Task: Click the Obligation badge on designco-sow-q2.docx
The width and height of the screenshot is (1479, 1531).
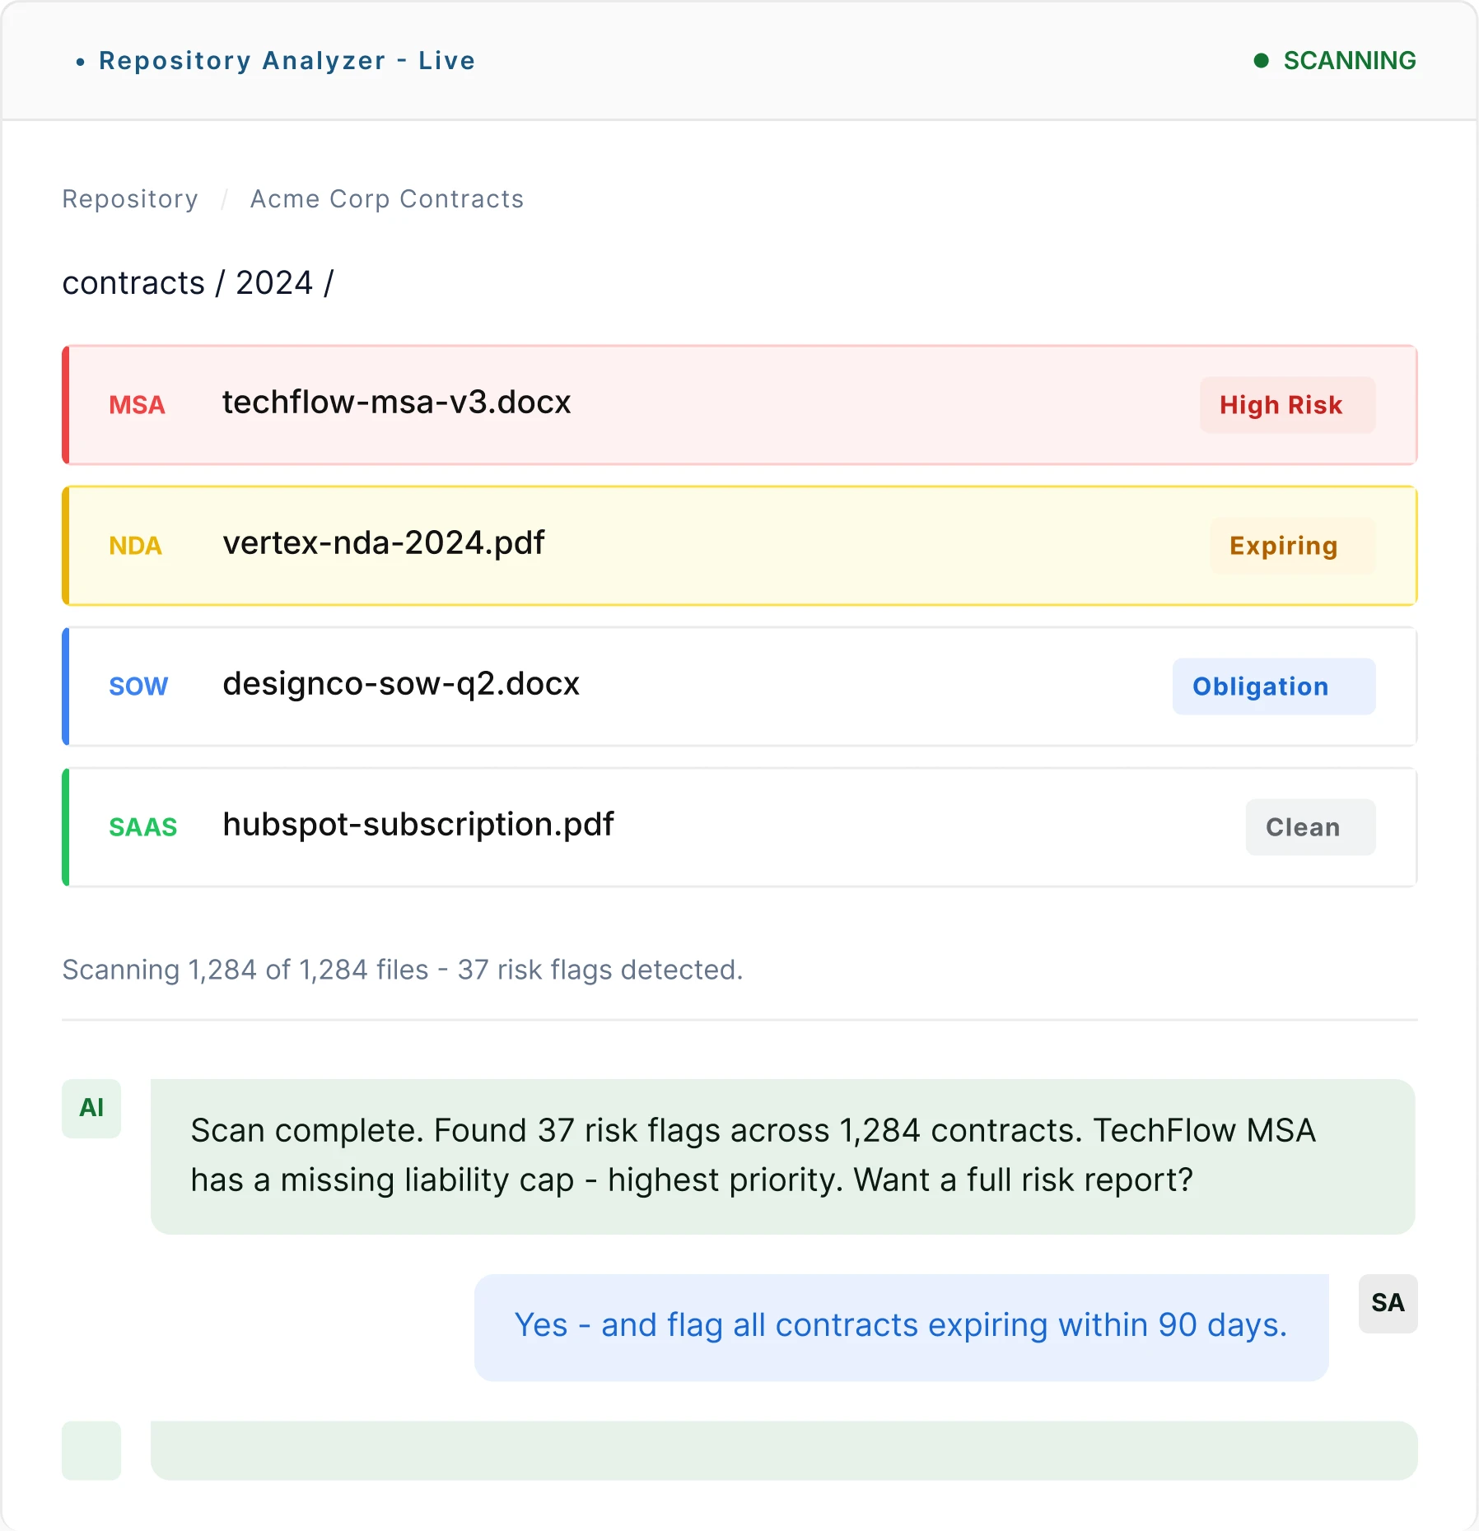Action: (1272, 686)
